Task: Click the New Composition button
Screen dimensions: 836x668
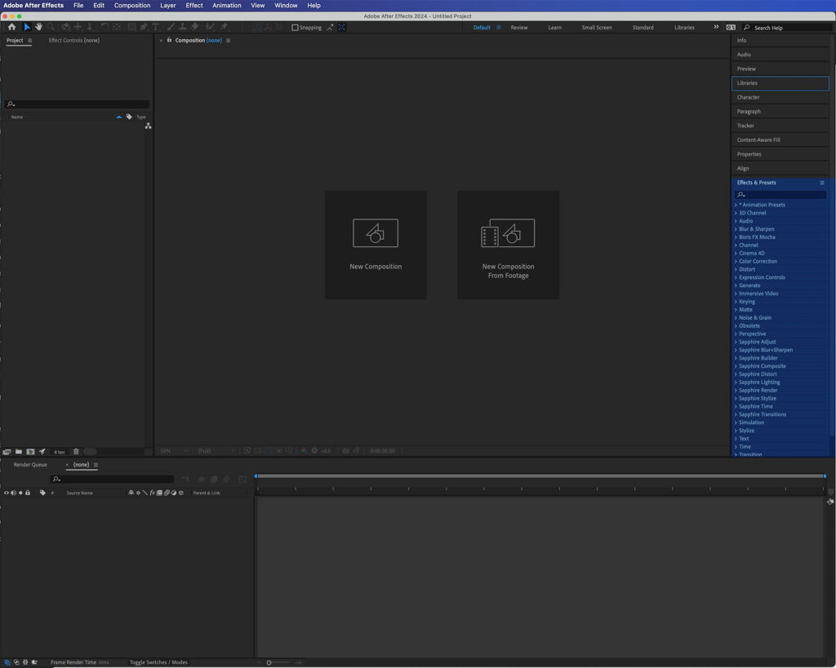Action: click(376, 245)
